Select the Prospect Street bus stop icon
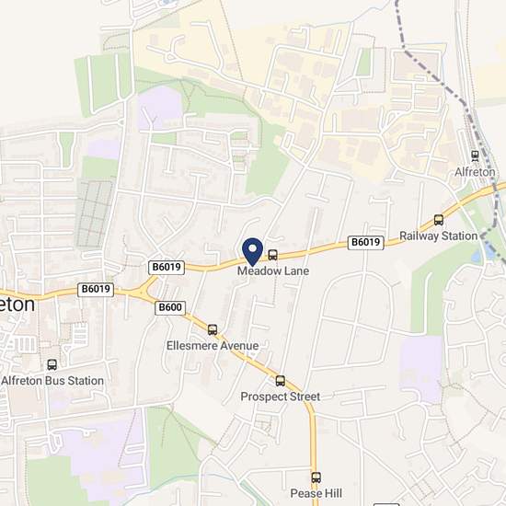 [x=281, y=381]
